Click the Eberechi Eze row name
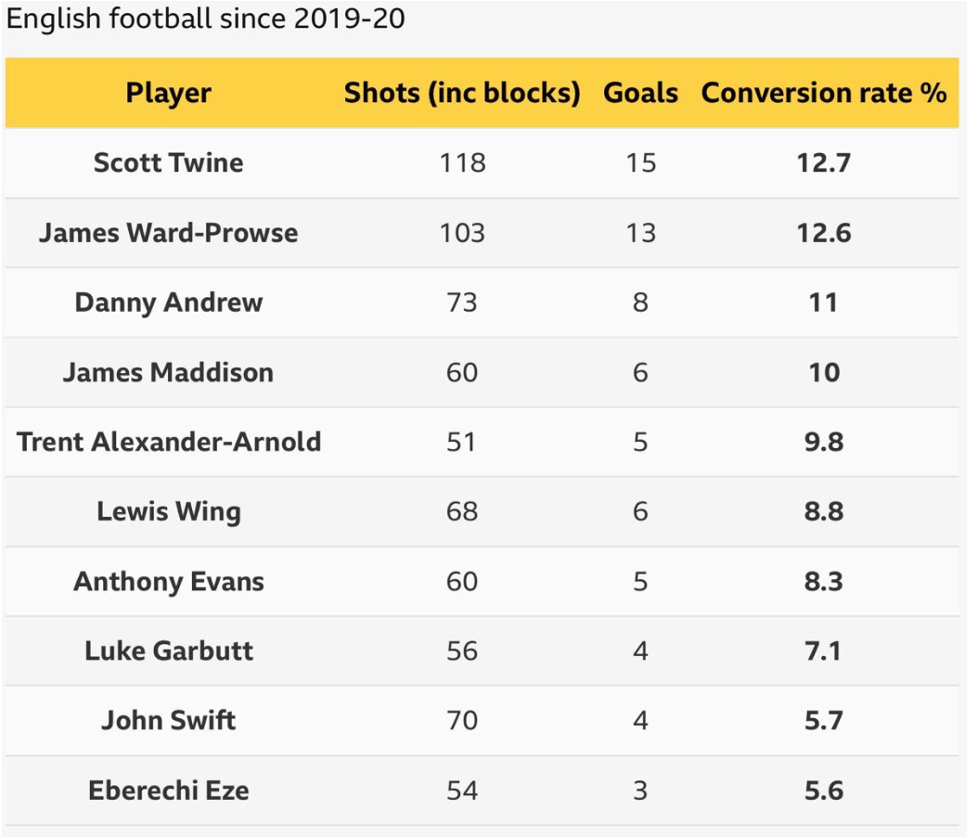Image resolution: width=978 pixels, height=837 pixels. pyautogui.click(x=168, y=791)
